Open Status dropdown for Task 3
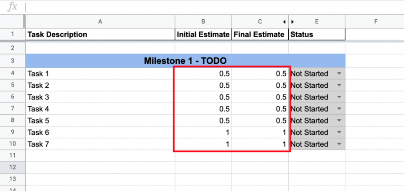Image resolution: width=404 pixels, height=191 pixels. tap(339, 97)
